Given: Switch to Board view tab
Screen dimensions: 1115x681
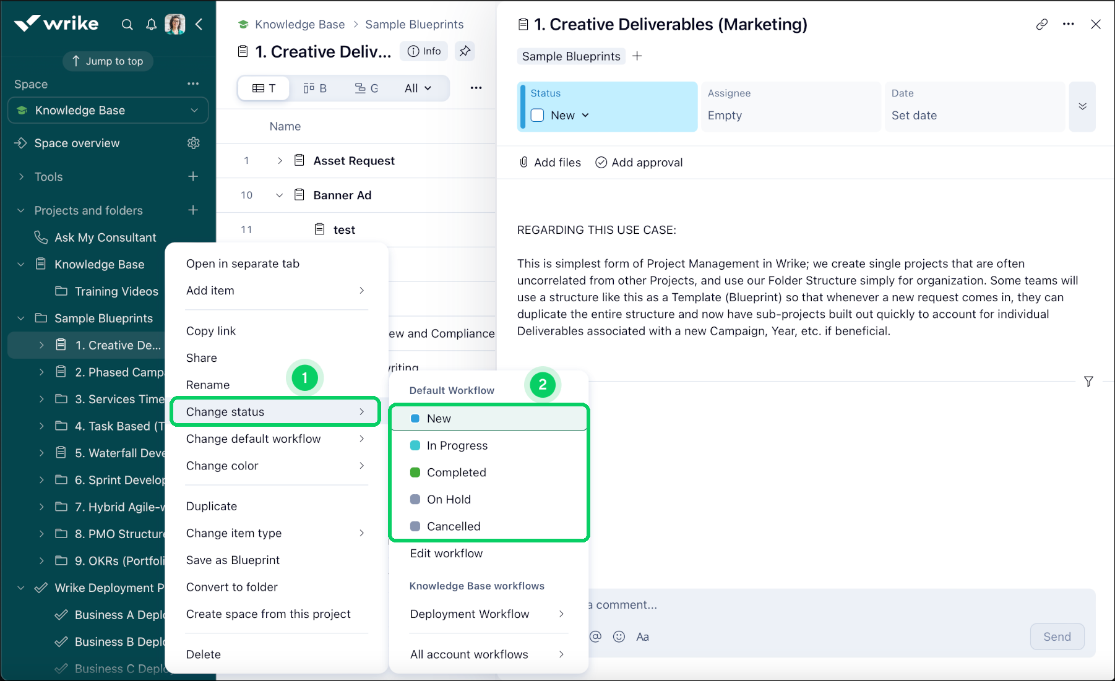Looking at the screenshot, I should click(315, 88).
